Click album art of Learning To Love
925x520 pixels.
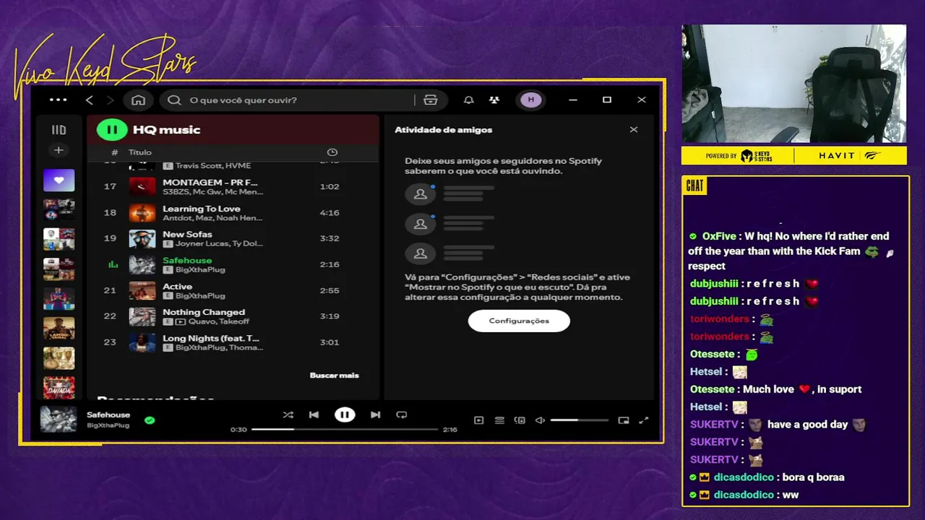[142, 212]
